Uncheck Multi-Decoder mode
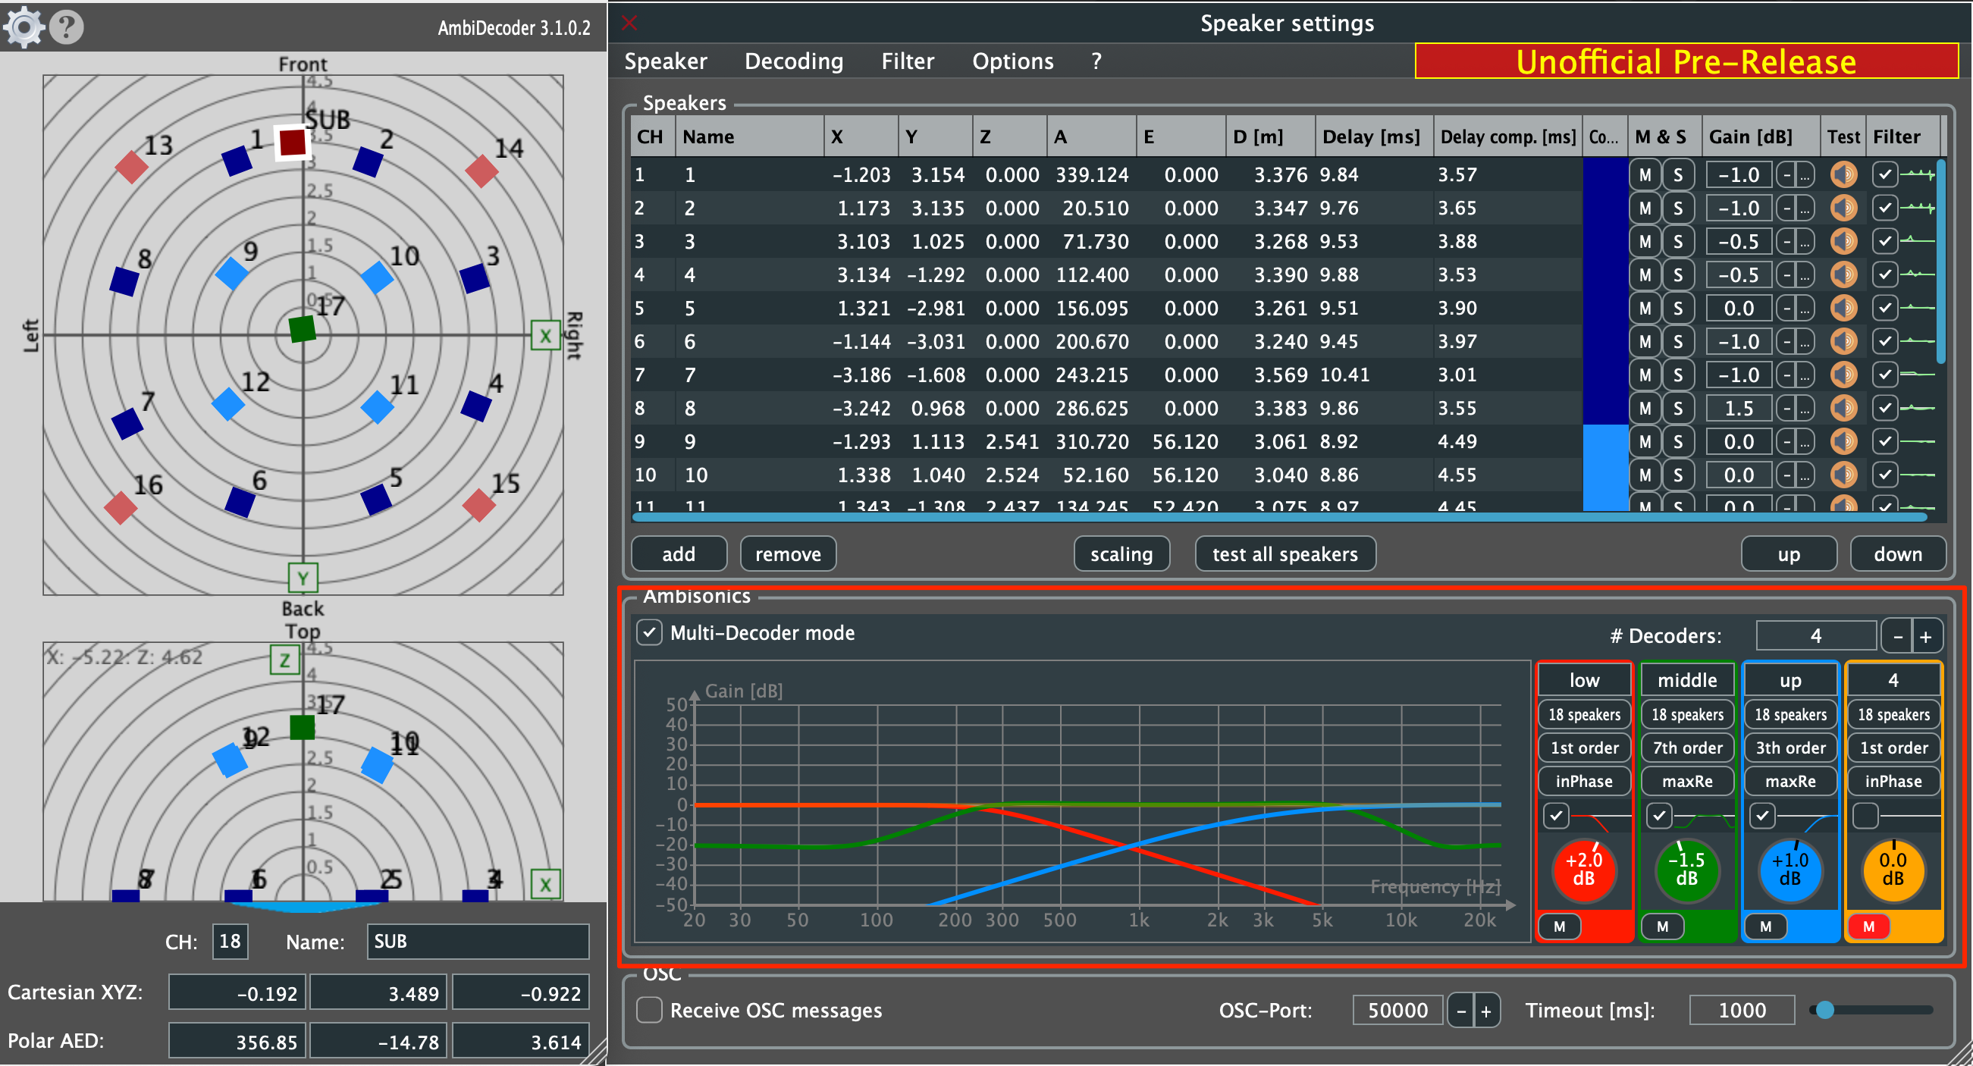Viewport: 1973px width, 1066px height. [650, 633]
